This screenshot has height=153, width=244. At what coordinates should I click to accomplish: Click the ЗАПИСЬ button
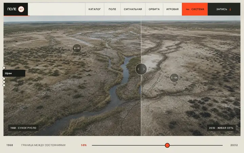coord(224,9)
